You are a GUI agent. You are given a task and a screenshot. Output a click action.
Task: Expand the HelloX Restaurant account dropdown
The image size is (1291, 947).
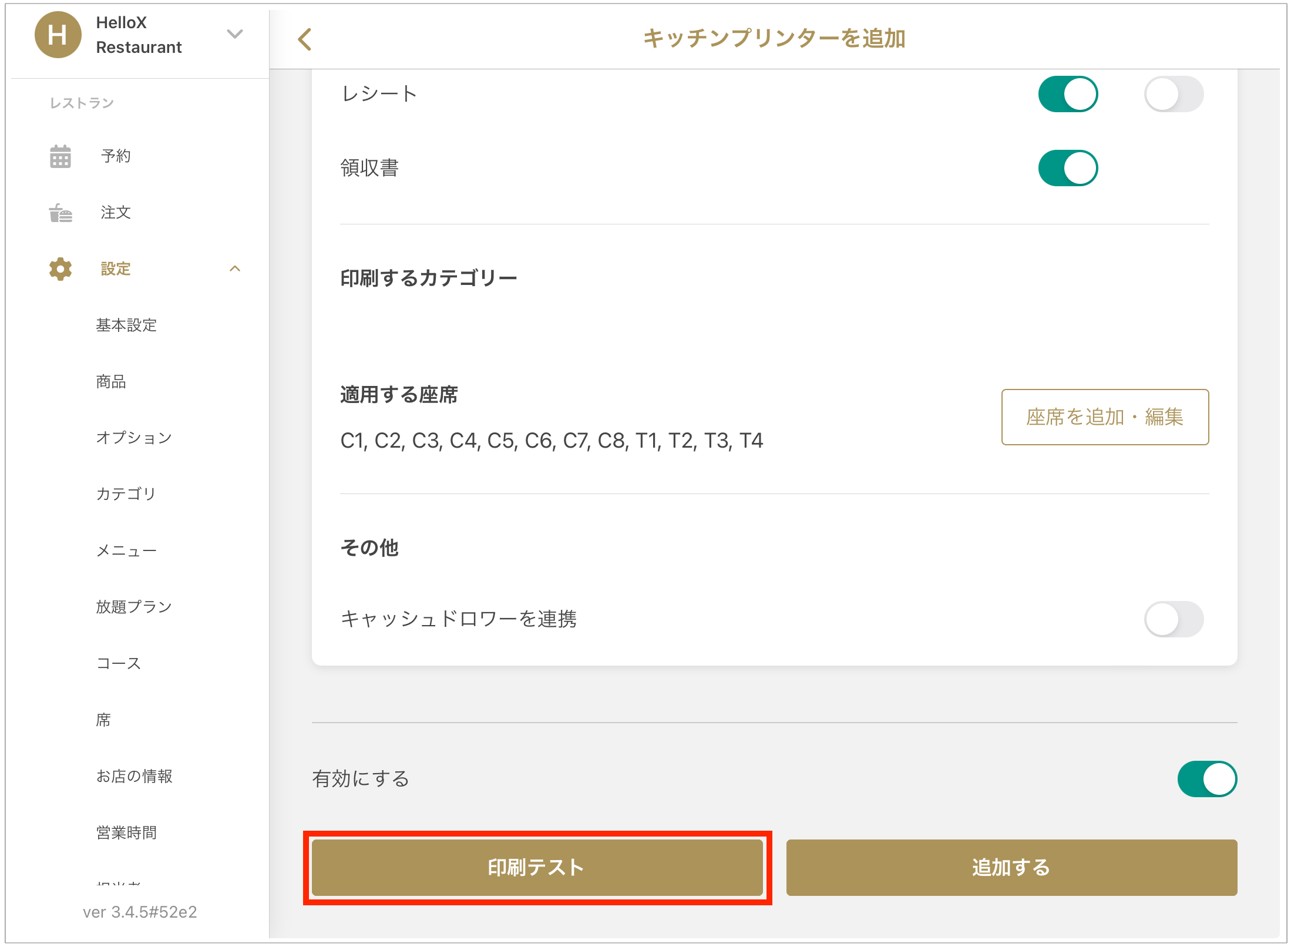(235, 34)
